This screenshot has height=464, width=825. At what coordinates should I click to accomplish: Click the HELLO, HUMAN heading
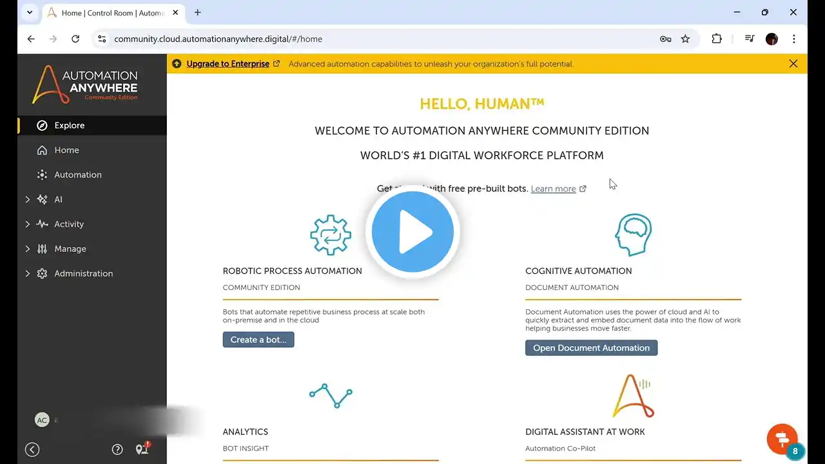tap(482, 104)
